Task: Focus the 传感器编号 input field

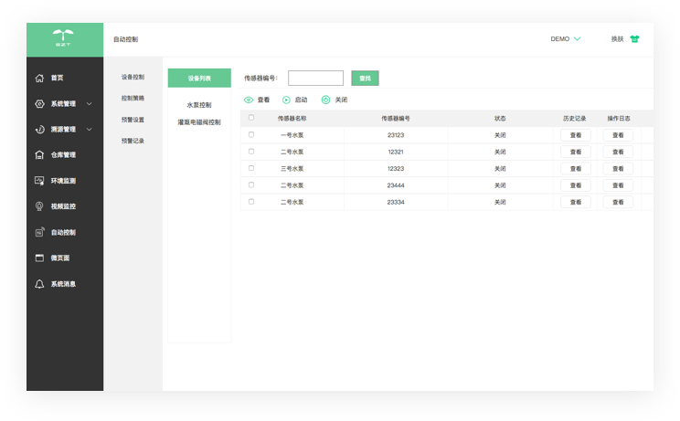Action: pos(315,79)
